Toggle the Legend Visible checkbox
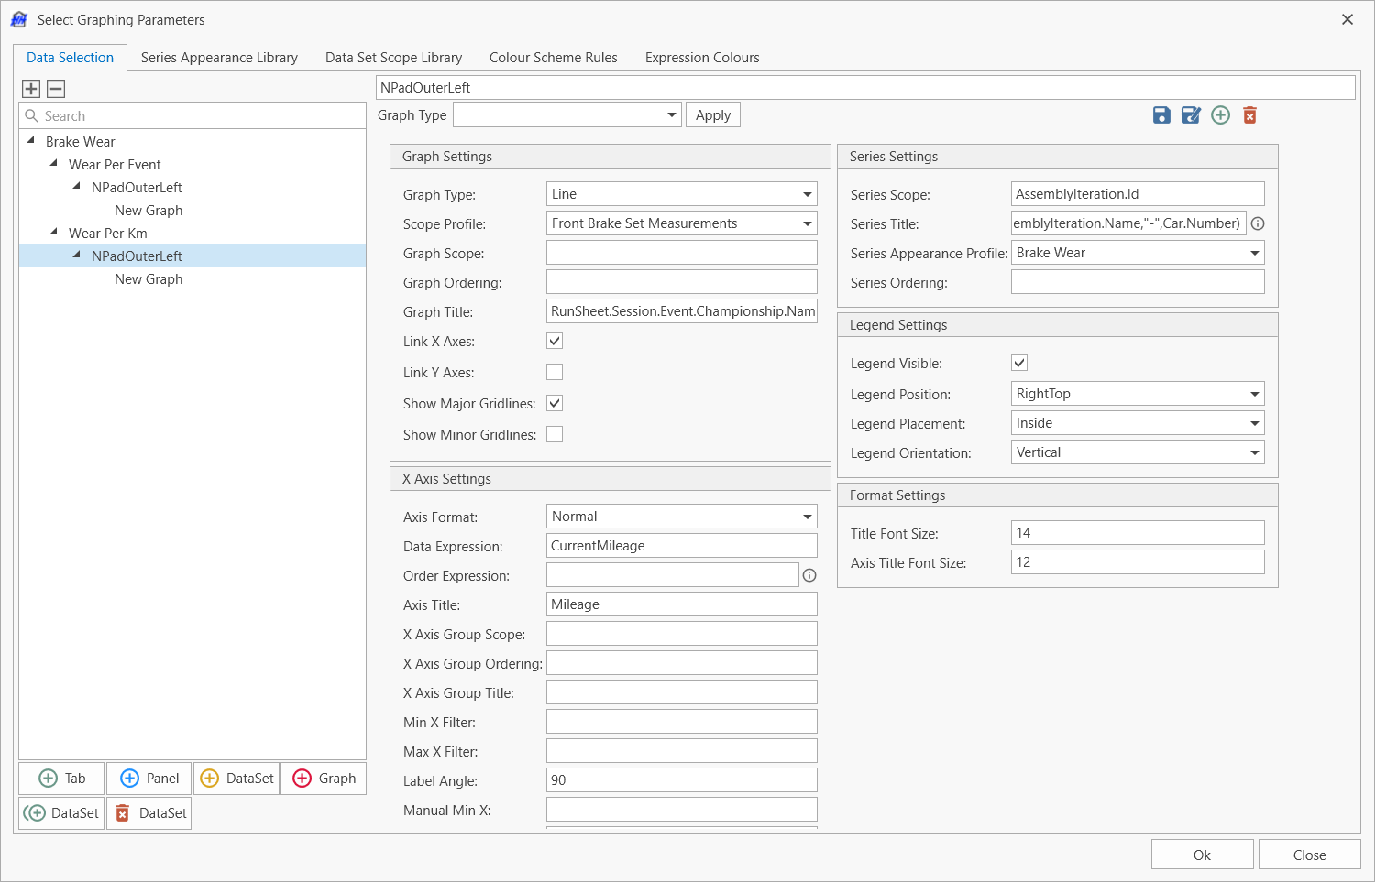 pos(1019,363)
